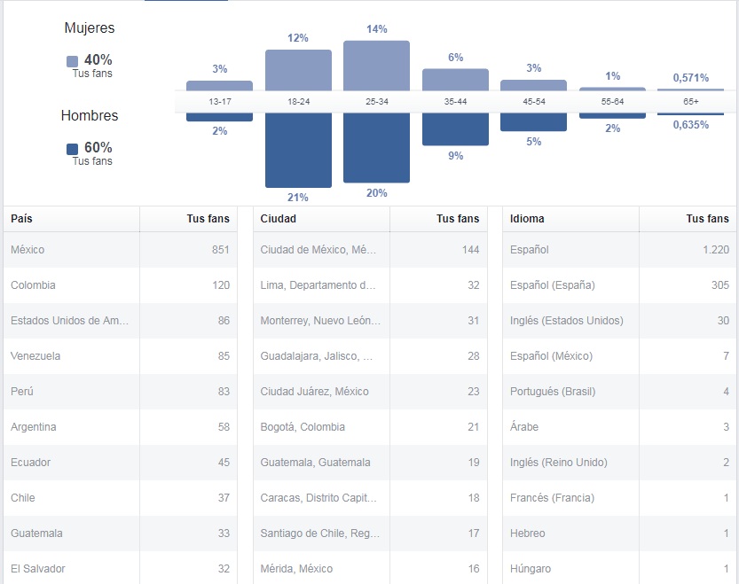Select the Hebreo language row
739x584 pixels.
[x=619, y=533]
